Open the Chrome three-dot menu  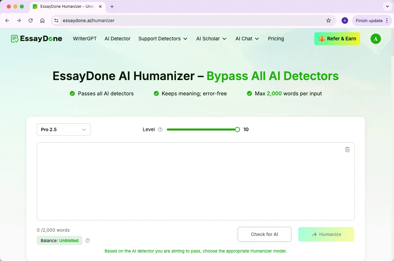(x=387, y=21)
